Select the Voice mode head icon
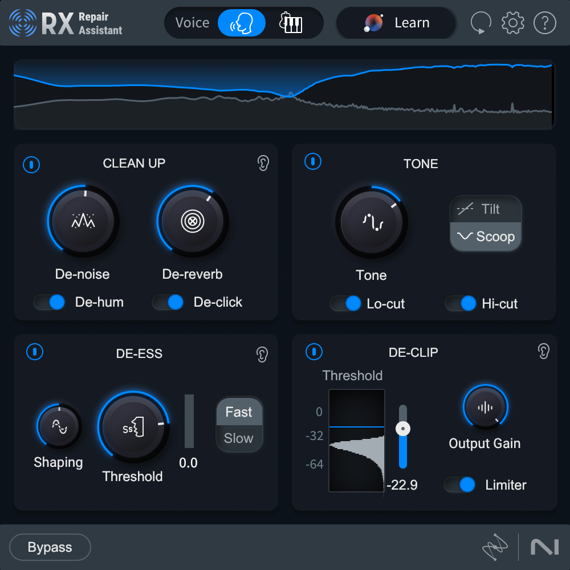The height and width of the screenshot is (570, 570). tap(242, 23)
